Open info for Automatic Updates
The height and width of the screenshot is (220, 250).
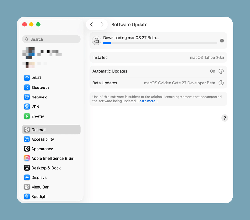coord(221,71)
